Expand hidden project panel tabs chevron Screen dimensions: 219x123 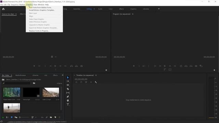[x=62, y=75]
